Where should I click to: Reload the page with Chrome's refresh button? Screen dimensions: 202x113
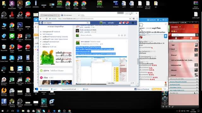[46, 19]
